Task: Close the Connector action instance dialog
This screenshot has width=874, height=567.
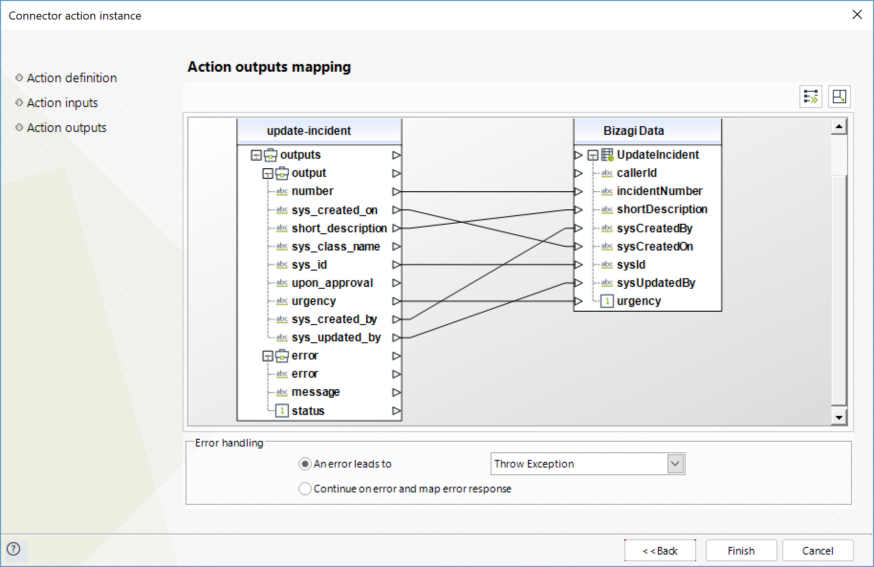Action: pyautogui.click(x=857, y=15)
